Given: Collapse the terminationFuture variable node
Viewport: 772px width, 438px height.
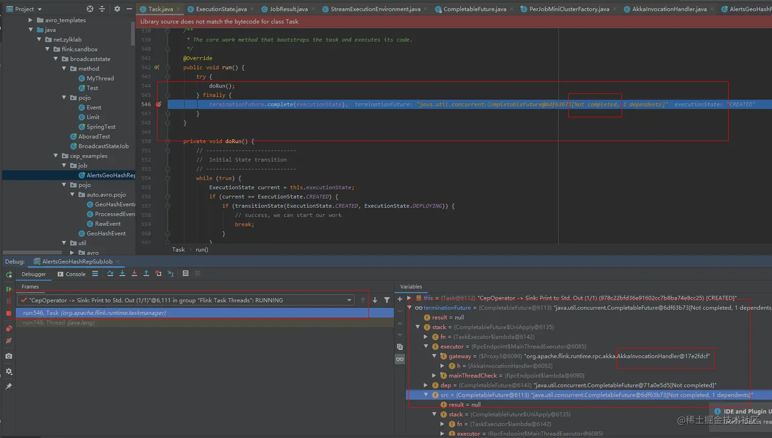Looking at the screenshot, I should [409, 308].
